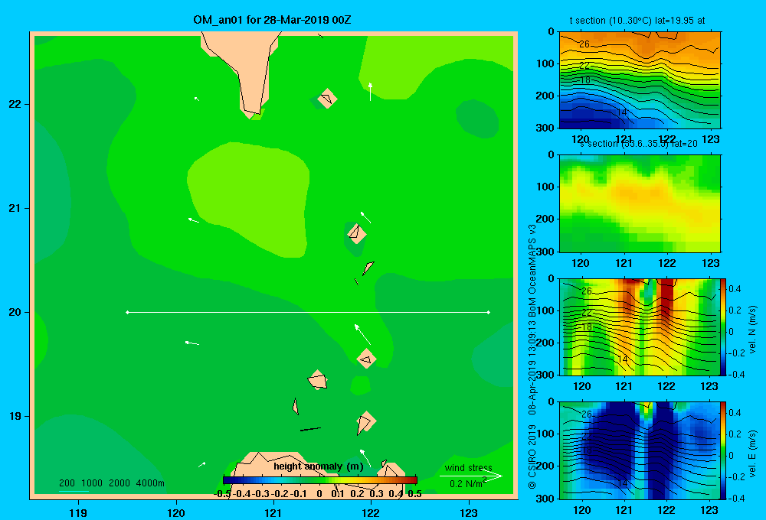Click the east endpoint marker of the white section line
Image resolution: width=766 pixels, height=520 pixels.
coord(489,312)
